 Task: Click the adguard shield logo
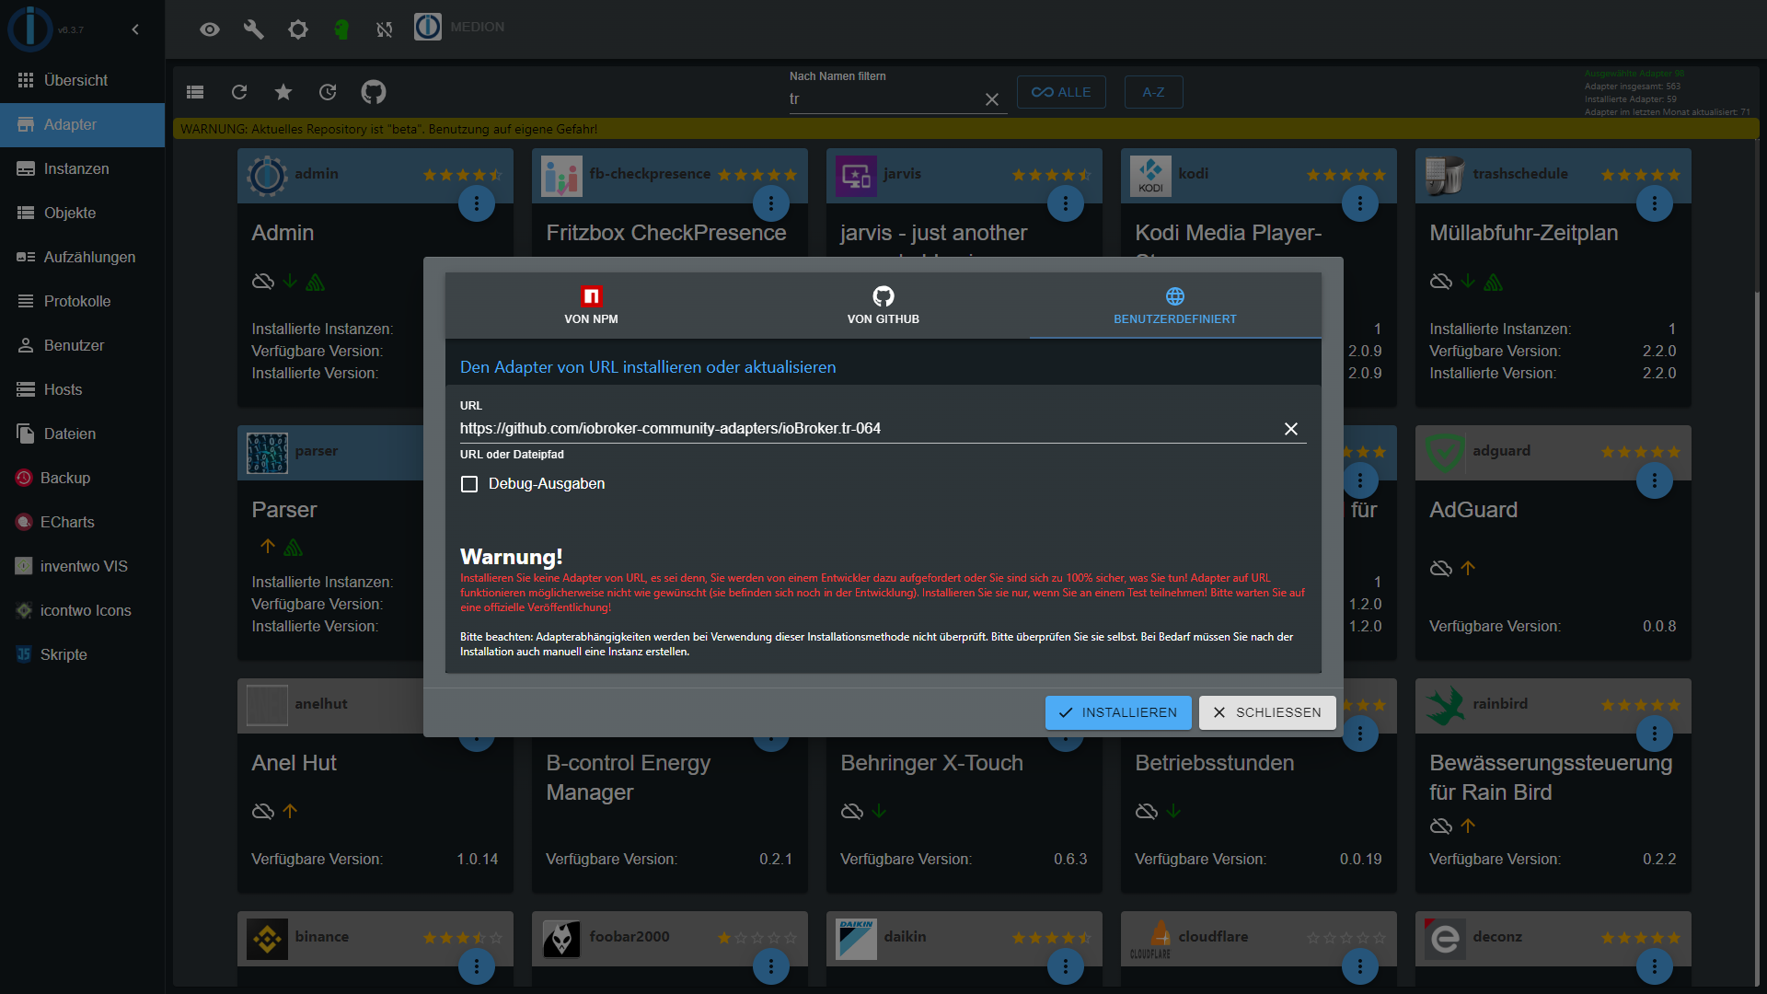[1445, 453]
